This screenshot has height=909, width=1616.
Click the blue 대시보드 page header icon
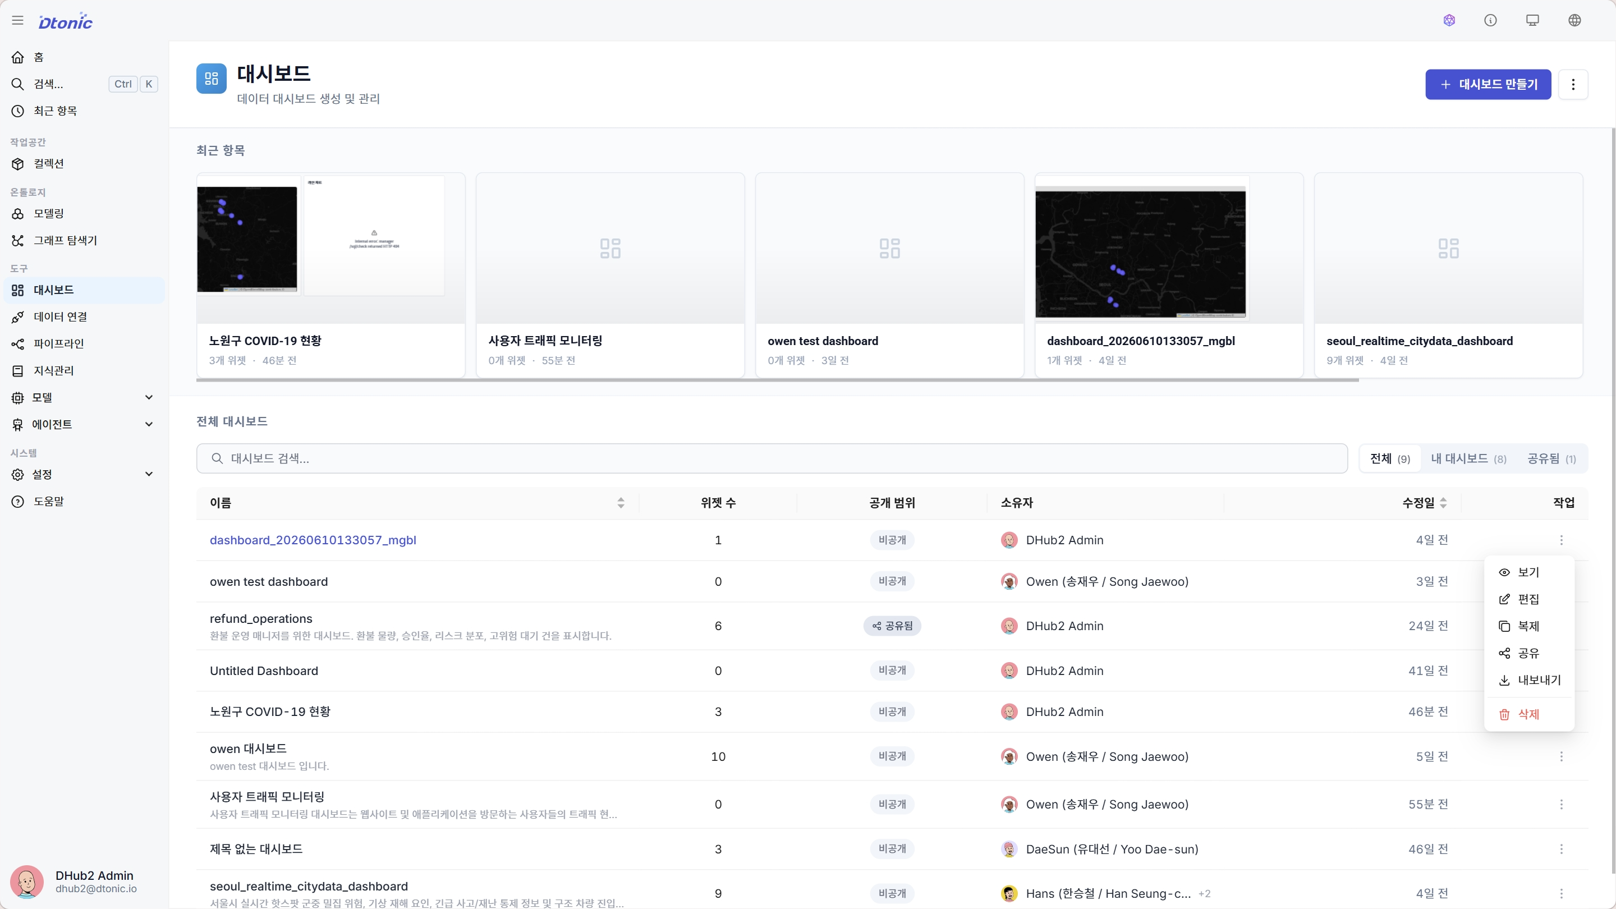212,79
